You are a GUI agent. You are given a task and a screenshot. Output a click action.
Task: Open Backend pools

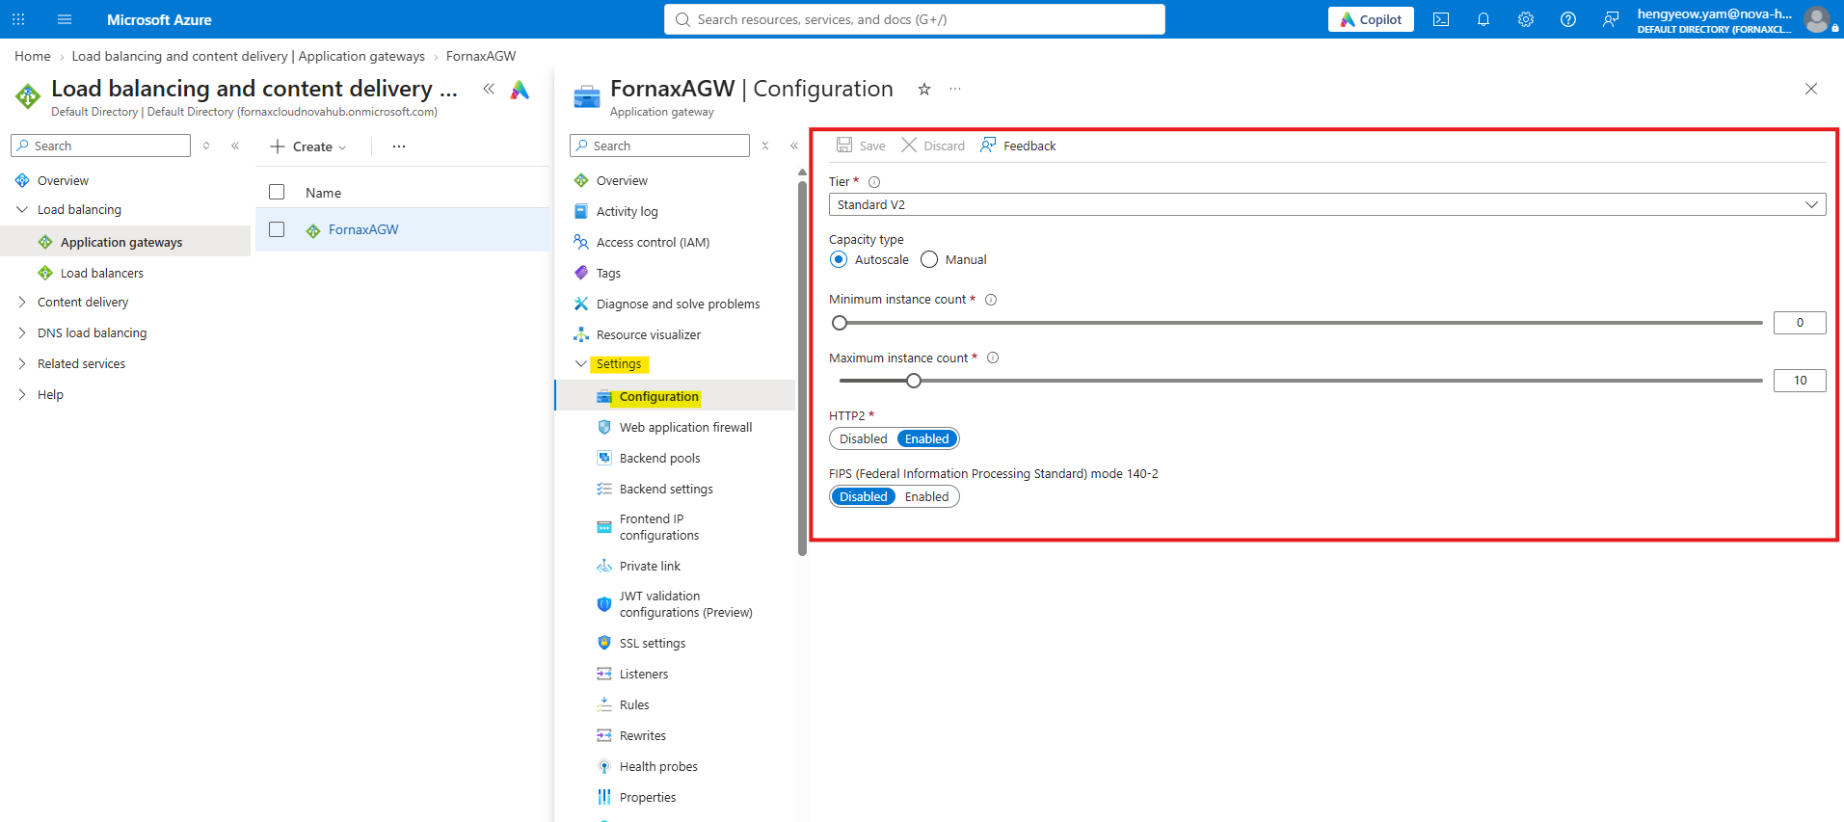coord(659,459)
